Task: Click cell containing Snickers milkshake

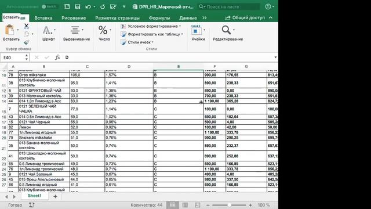Action: [x=44, y=138]
